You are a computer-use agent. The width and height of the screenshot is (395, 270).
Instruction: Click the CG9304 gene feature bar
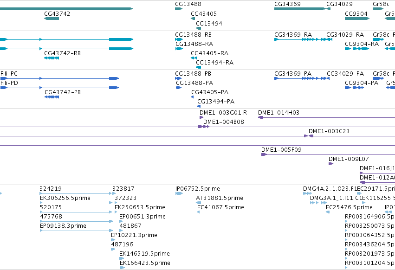tap(357, 19)
